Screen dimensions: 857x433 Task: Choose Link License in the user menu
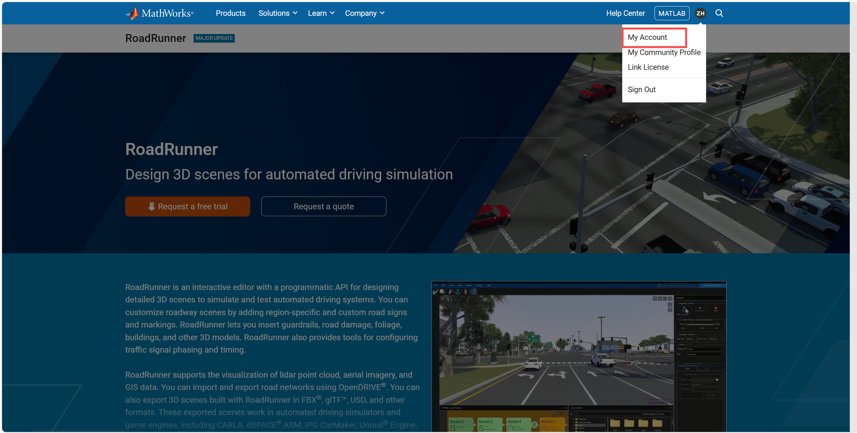click(x=648, y=67)
